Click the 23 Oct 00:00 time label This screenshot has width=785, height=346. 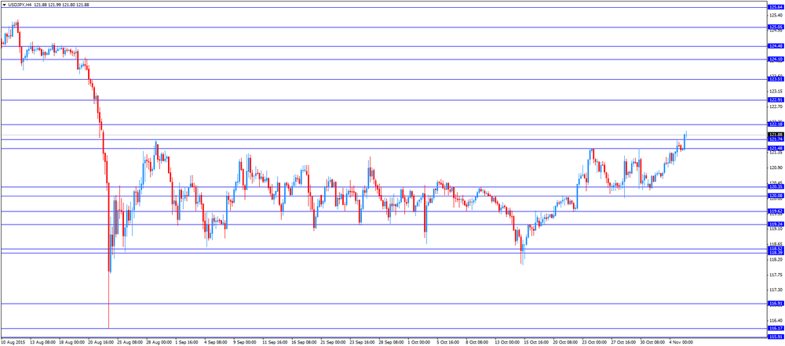[595, 343]
